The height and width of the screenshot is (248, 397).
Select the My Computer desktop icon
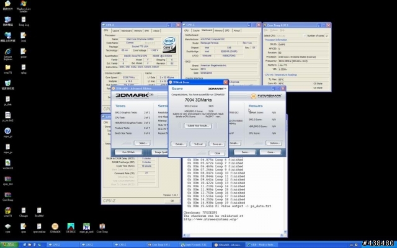[8, 21]
